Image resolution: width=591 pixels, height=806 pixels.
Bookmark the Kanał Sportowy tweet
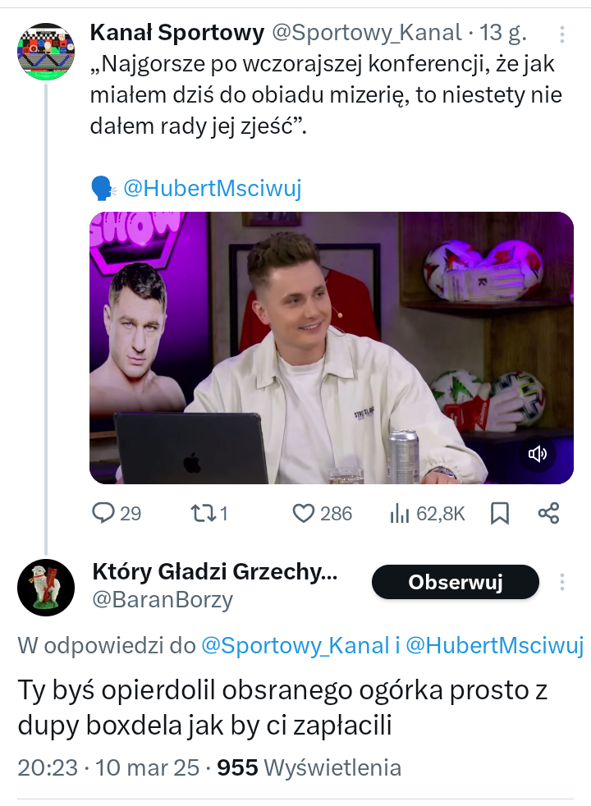pyautogui.click(x=499, y=514)
